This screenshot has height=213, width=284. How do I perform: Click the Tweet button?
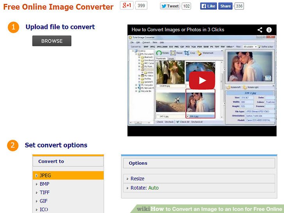click(170, 6)
